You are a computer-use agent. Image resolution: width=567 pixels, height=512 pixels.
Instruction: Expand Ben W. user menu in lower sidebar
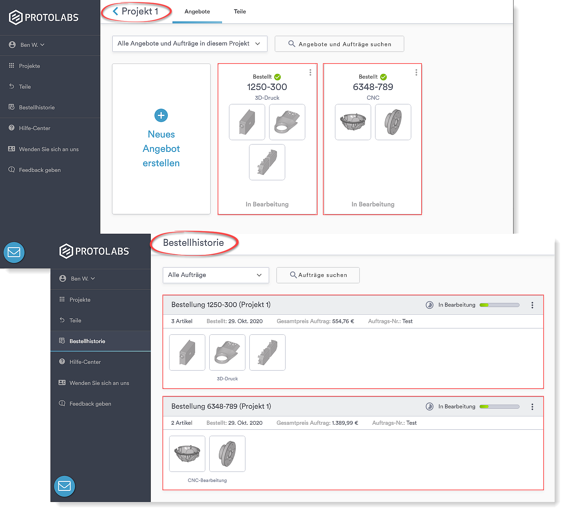pyautogui.click(x=83, y=279)
